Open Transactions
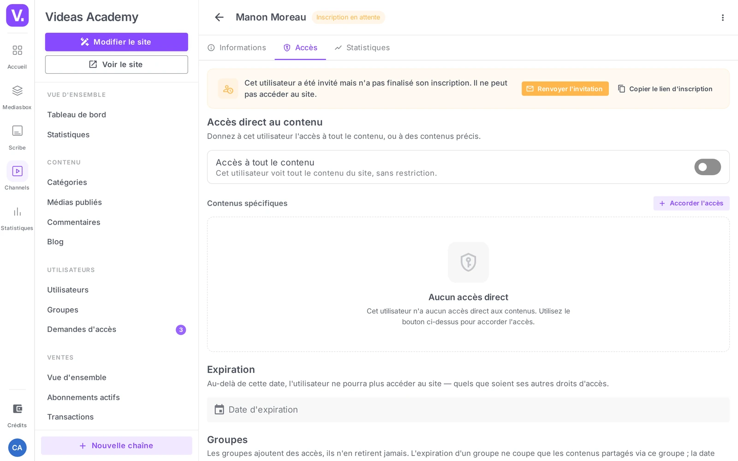Screen dimensions: 738x461 tap(70, 417)
